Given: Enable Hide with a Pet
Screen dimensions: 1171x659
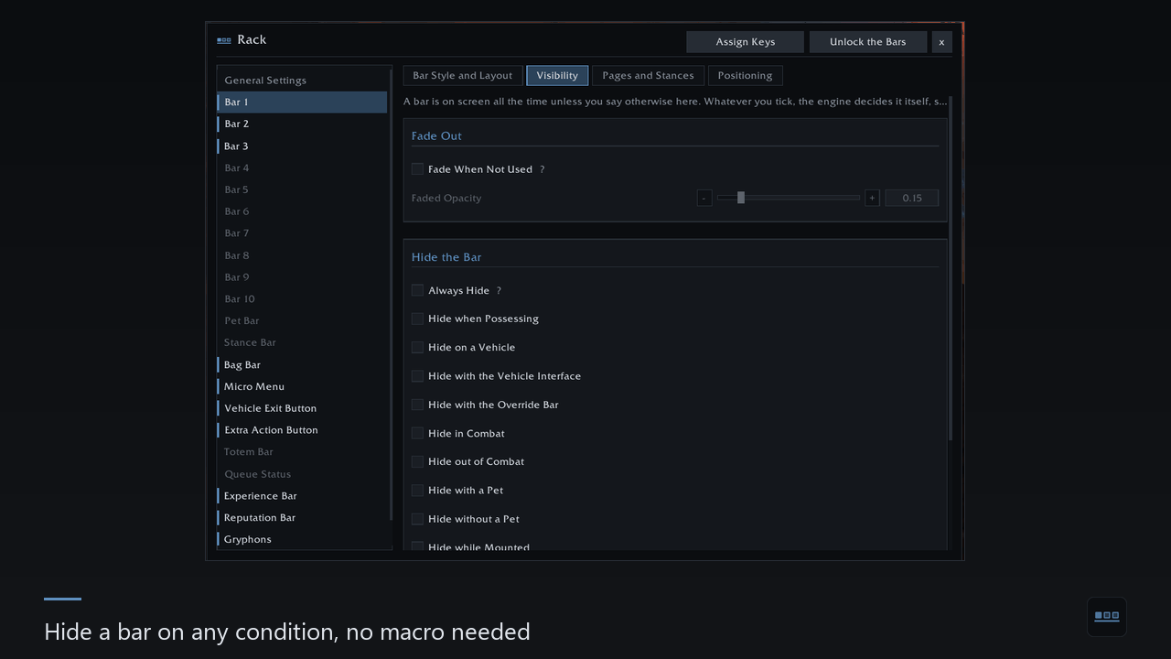Looking at the screenshot, I should click(417, 491).
